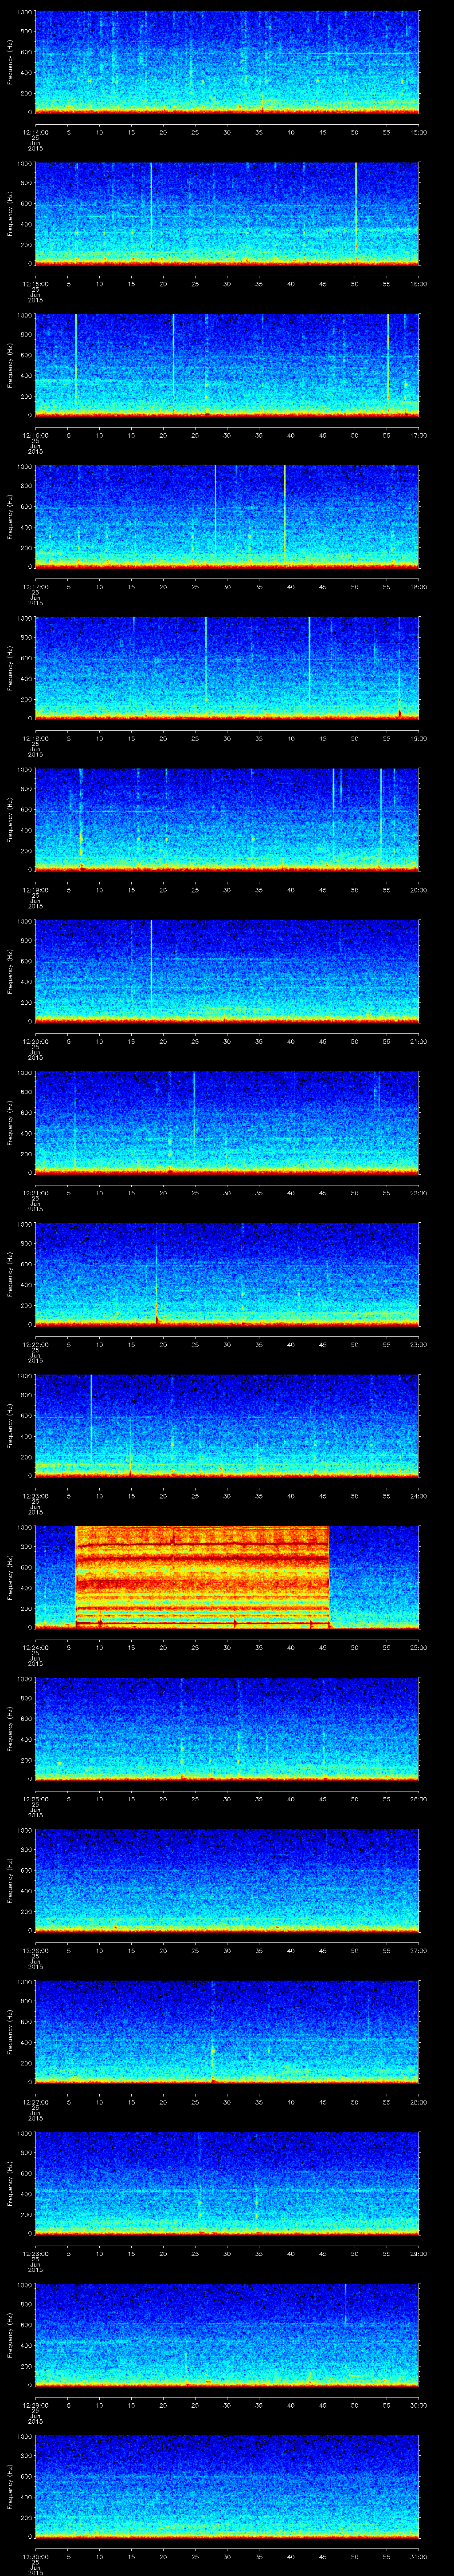Click the 12:26:00 start time label
The height and width of the screenshot is (2576, 454).
click(35, 1951)
